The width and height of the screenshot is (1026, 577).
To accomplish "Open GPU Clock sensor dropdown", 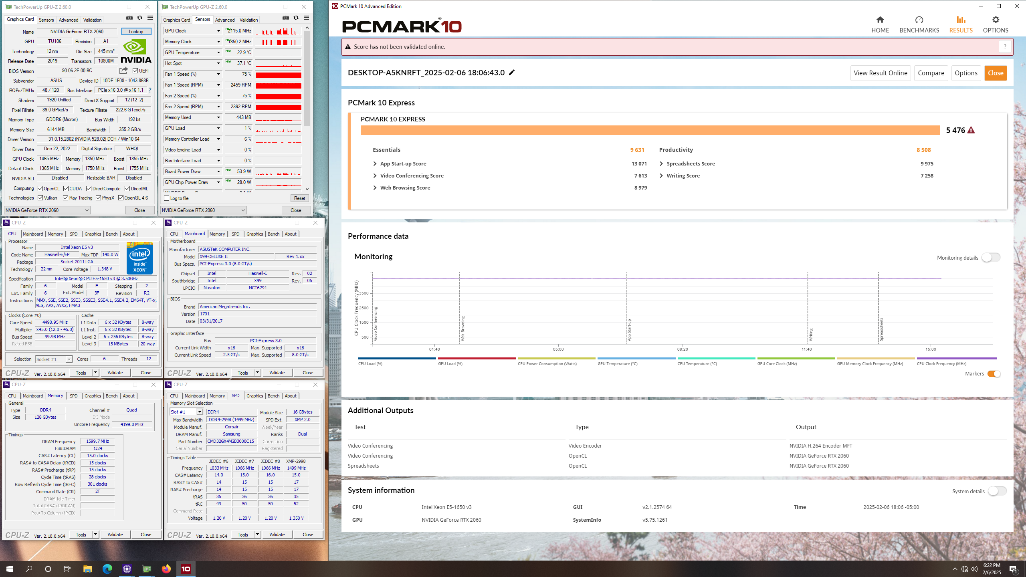I will (218, 31).
